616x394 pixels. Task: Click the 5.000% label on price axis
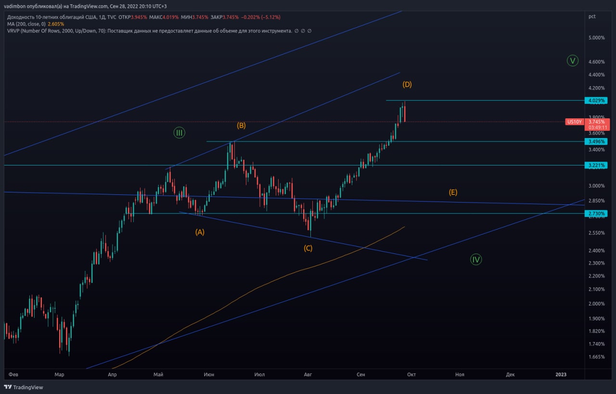point(596,38)
